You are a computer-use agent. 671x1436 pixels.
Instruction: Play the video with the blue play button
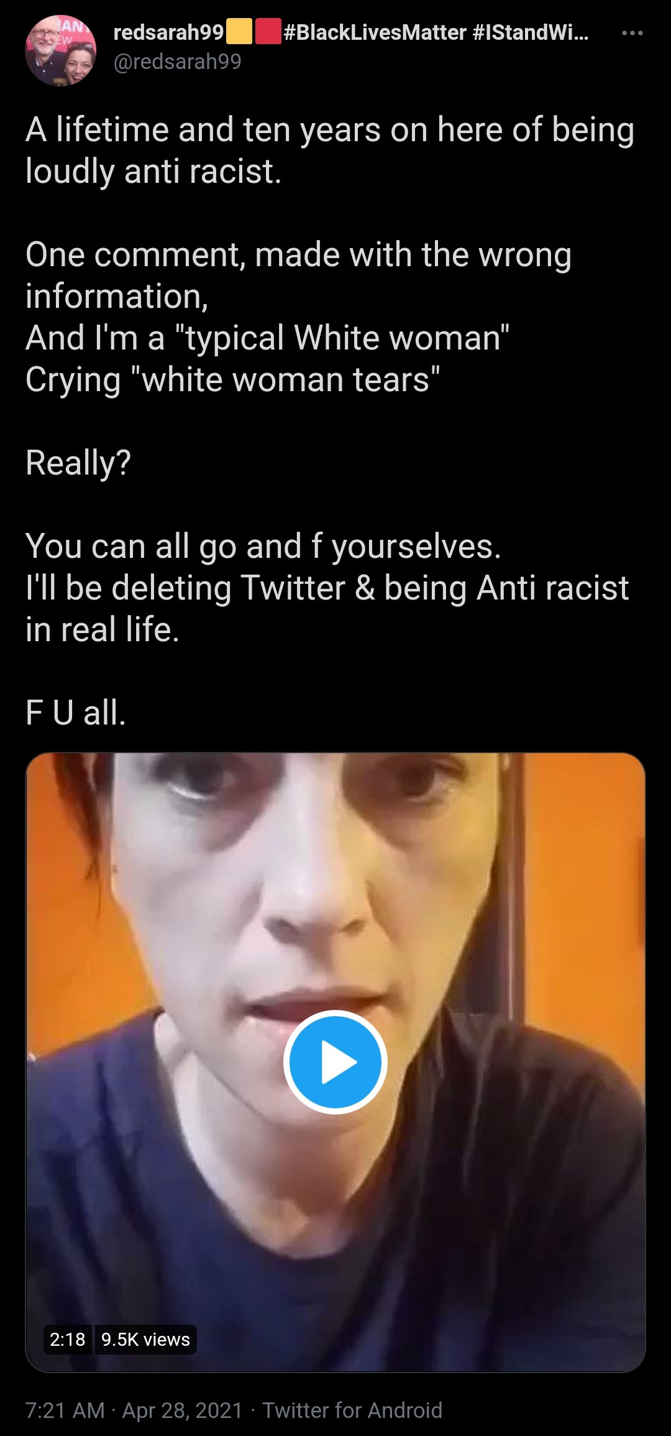pyautogui.click(x=335, y=1062)
